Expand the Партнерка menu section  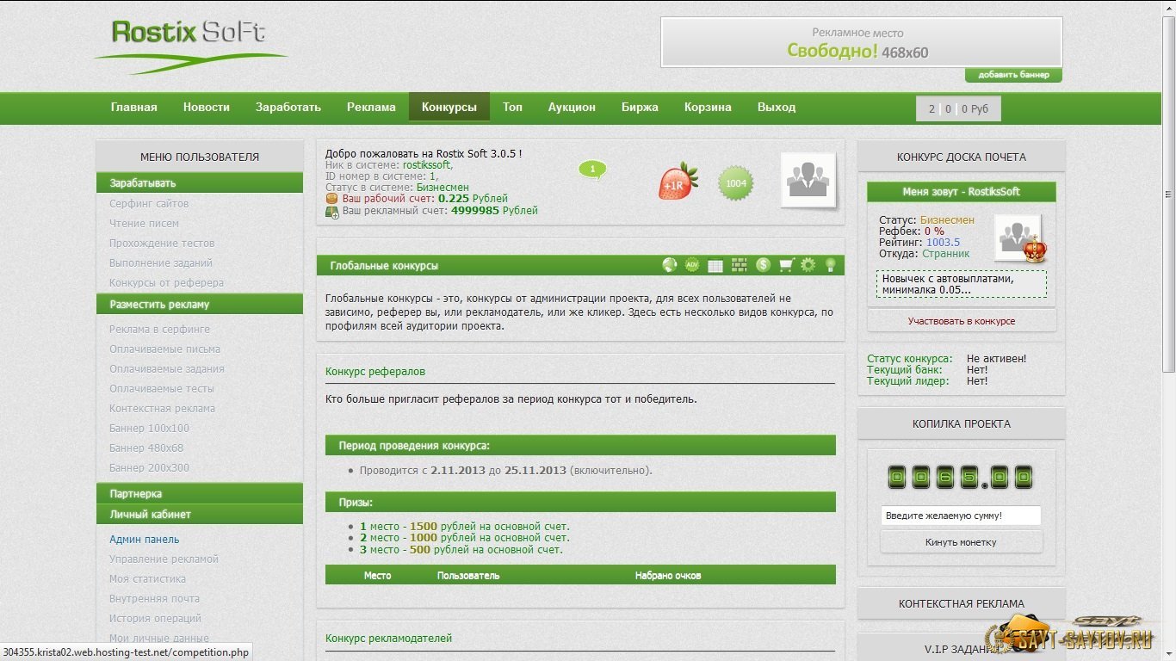pos(200,494)
